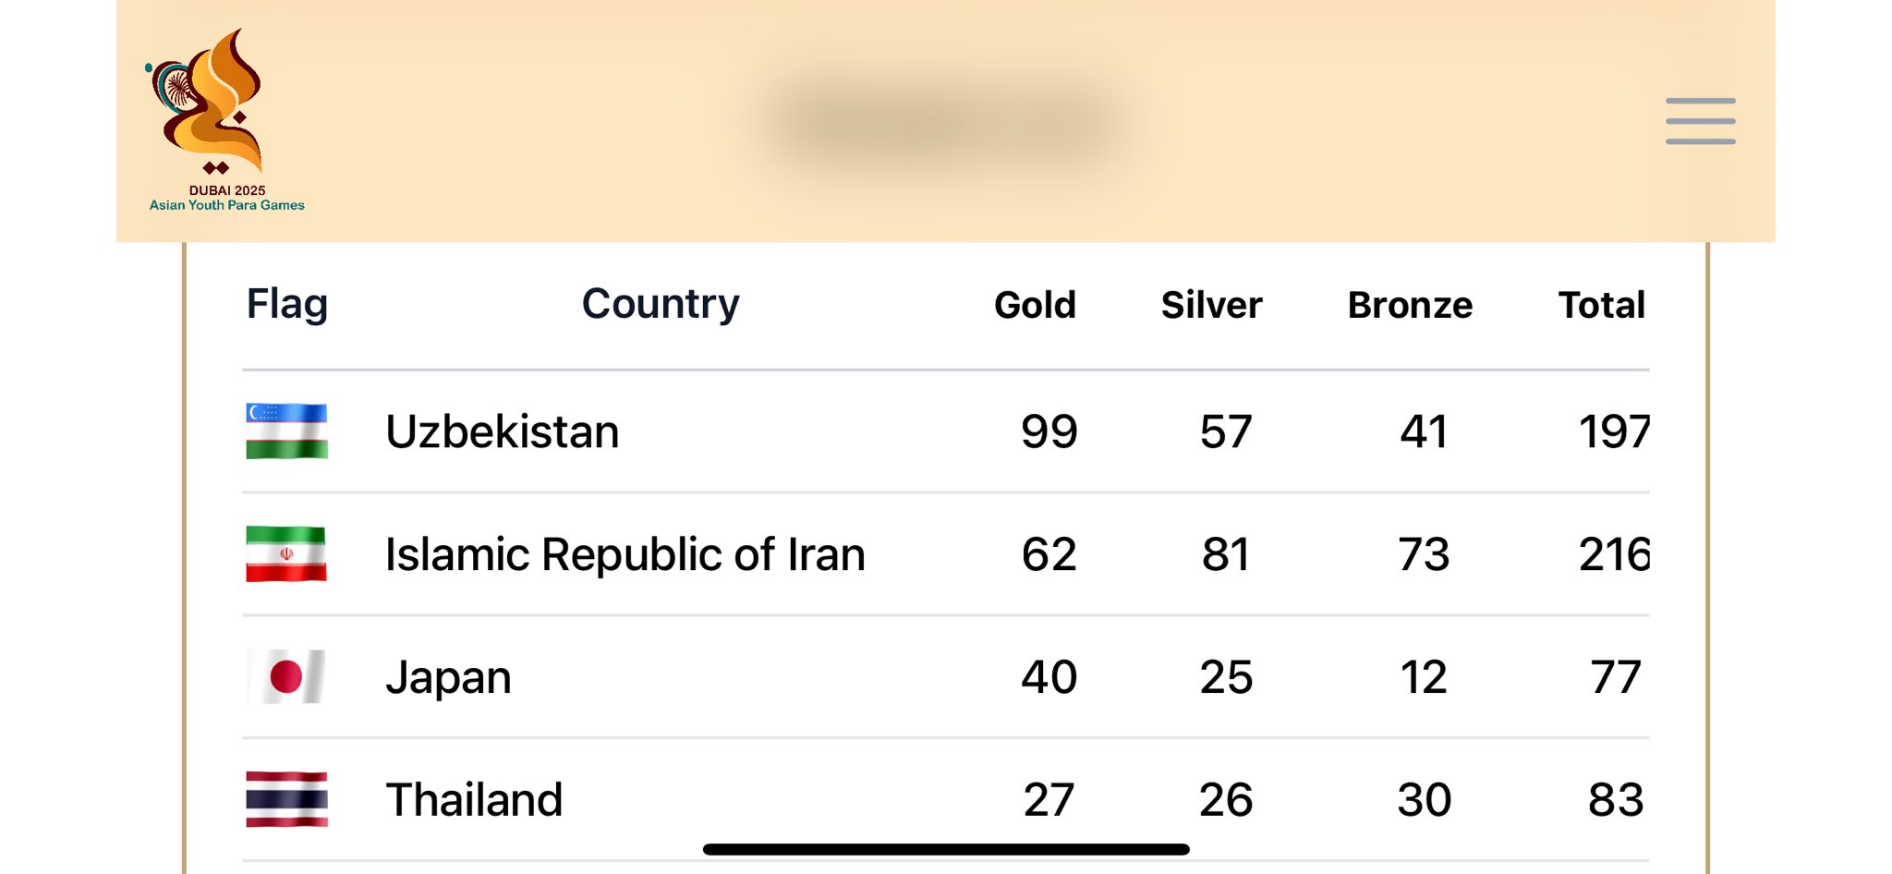The height and width of the screenshot is (874, 1892).
Task: Open the hamburger menu
Action: pyautogui.click(x=1700, y=121)
